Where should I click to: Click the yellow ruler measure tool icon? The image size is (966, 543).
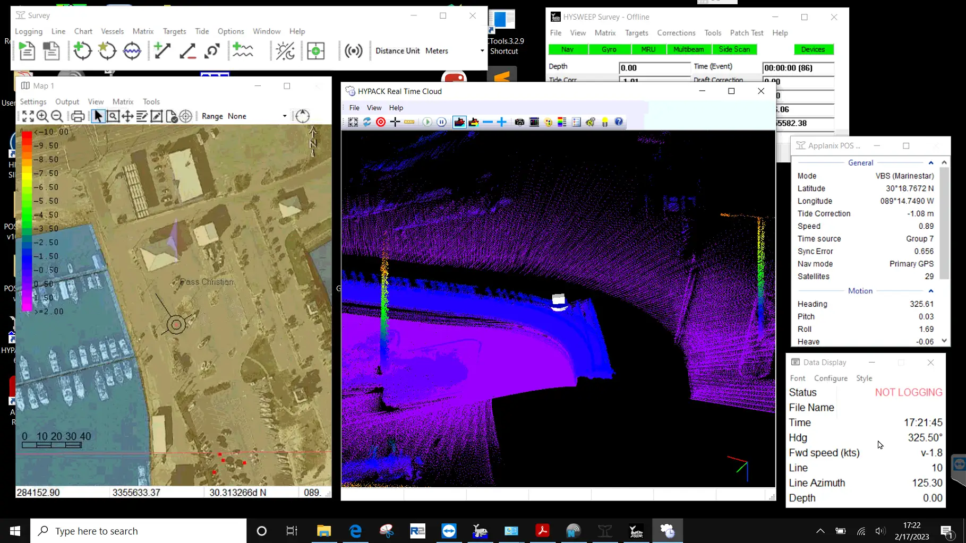[409, 122]
